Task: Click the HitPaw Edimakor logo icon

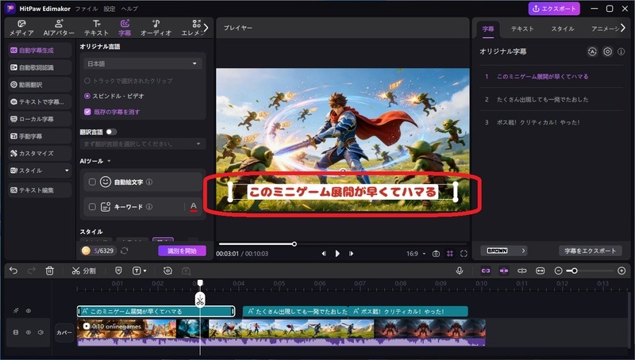Action: click(10, 9)
